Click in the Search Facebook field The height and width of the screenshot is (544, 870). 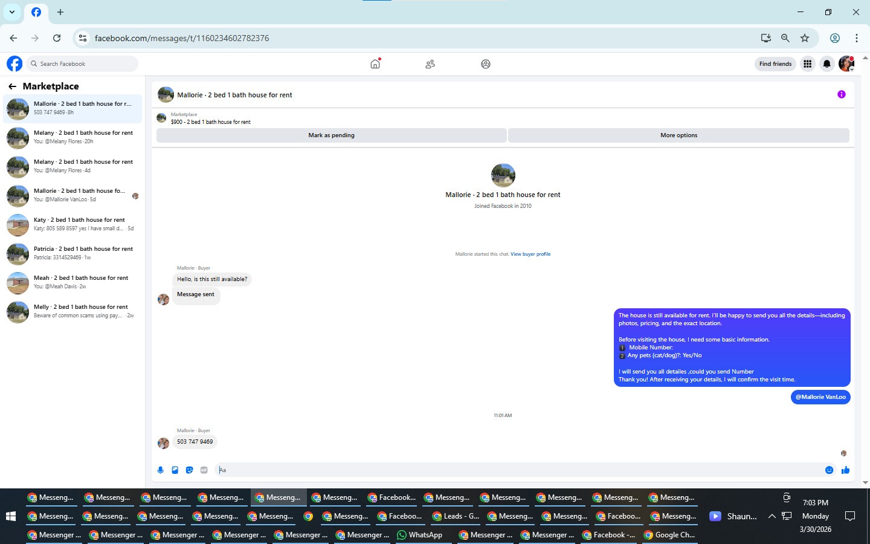(82, 63)
